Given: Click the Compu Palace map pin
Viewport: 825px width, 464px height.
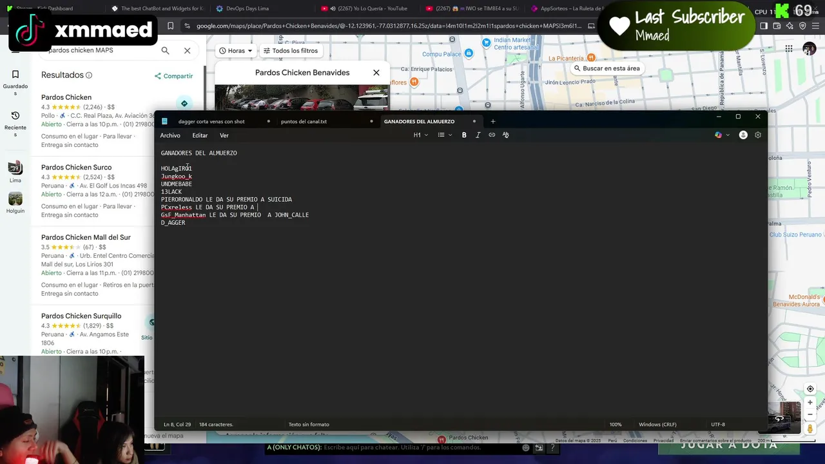Looking at the screenshot, I should click(x=469, y=53).
